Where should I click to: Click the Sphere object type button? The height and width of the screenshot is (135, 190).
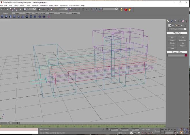172,40
